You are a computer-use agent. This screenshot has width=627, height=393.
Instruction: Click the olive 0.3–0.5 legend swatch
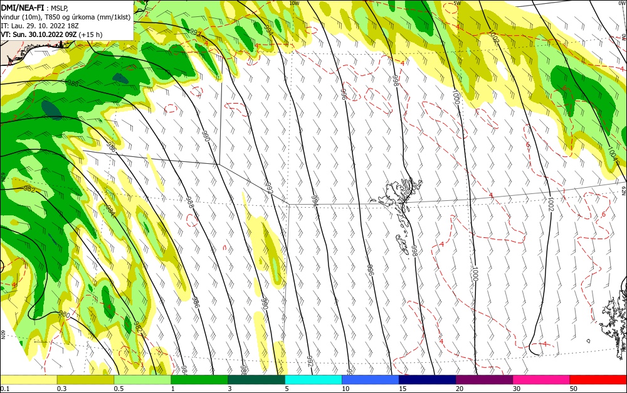coord(85,380)
